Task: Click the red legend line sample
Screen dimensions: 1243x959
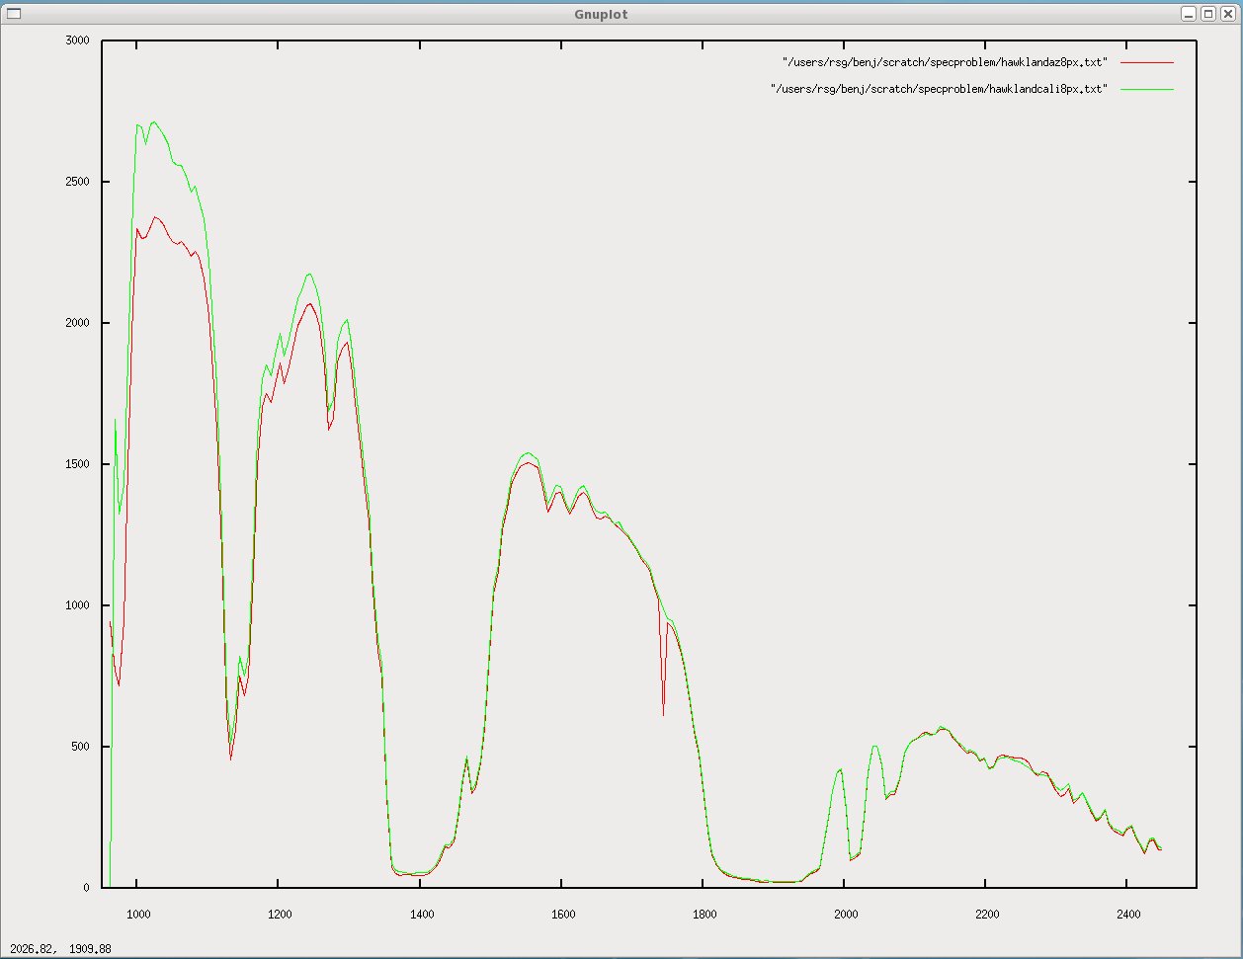Action: 1147,62
